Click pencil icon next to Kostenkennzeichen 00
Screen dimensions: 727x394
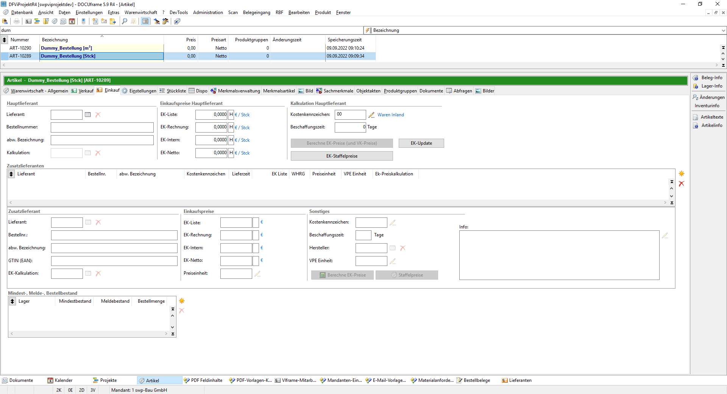click(x=371, y=115)
